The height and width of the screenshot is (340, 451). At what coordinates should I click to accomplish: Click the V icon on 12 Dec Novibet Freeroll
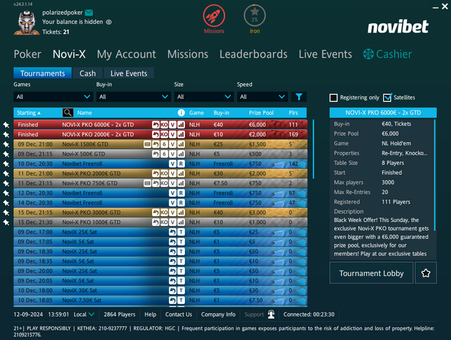[172, 193]
